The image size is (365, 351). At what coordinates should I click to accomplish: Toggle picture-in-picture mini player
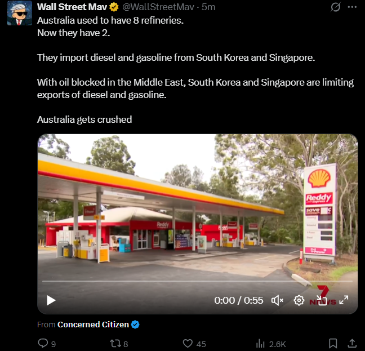point(322,300)
